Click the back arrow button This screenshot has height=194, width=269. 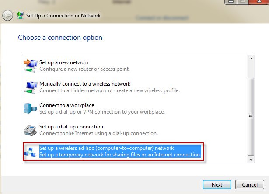(8, 16)
